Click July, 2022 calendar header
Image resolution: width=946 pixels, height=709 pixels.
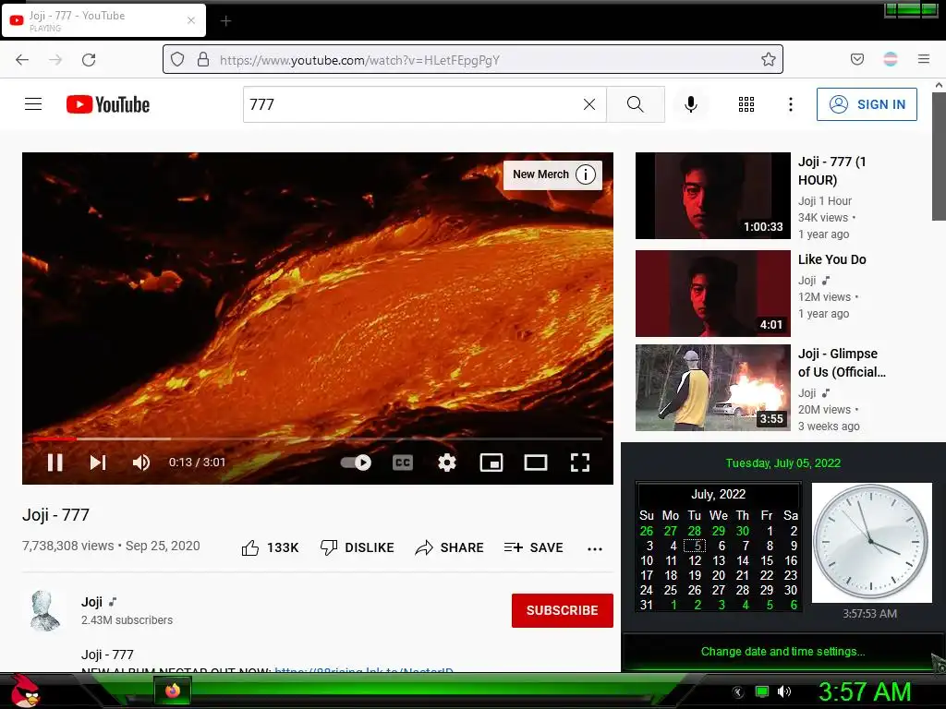(x=718, y=495)
